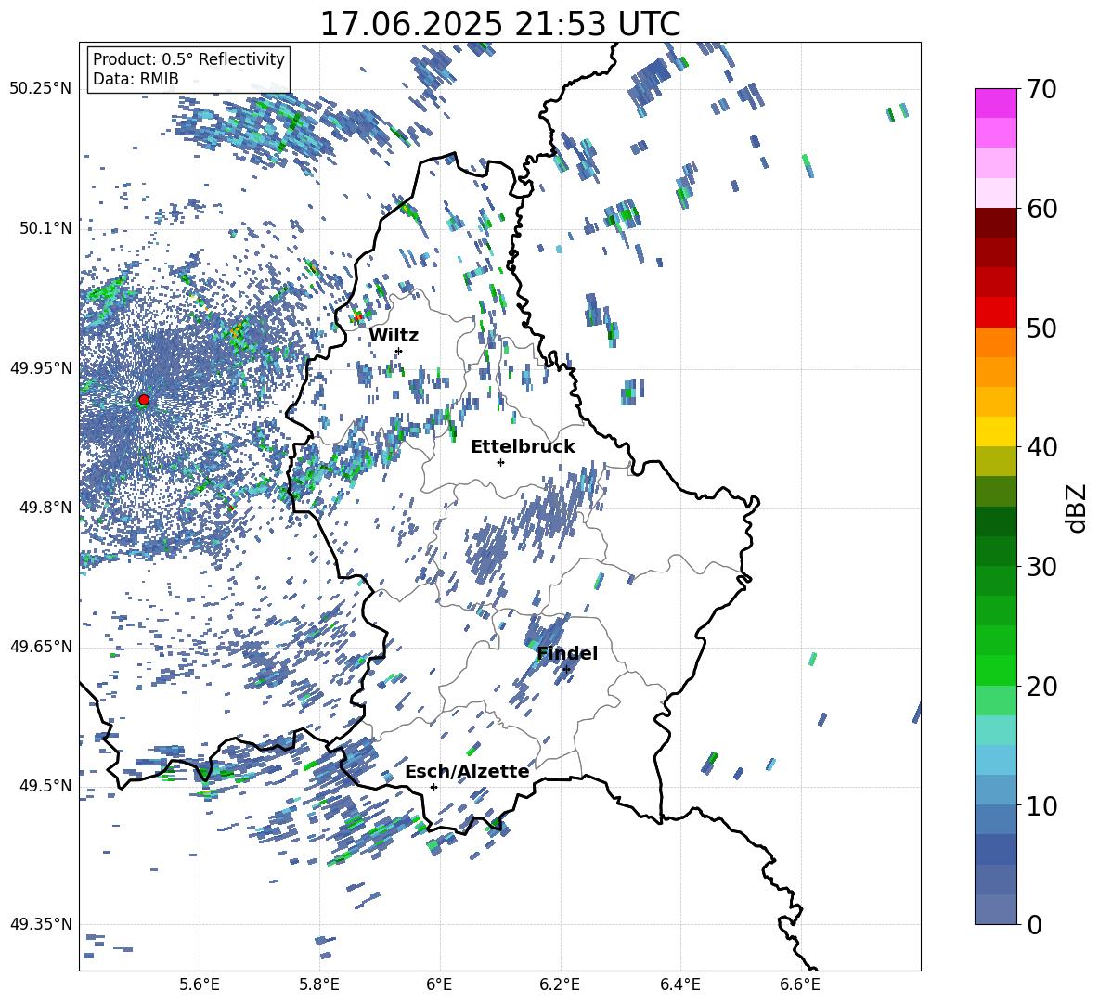Click the 10 colorbar tick label

click(x=1041, y=805)
